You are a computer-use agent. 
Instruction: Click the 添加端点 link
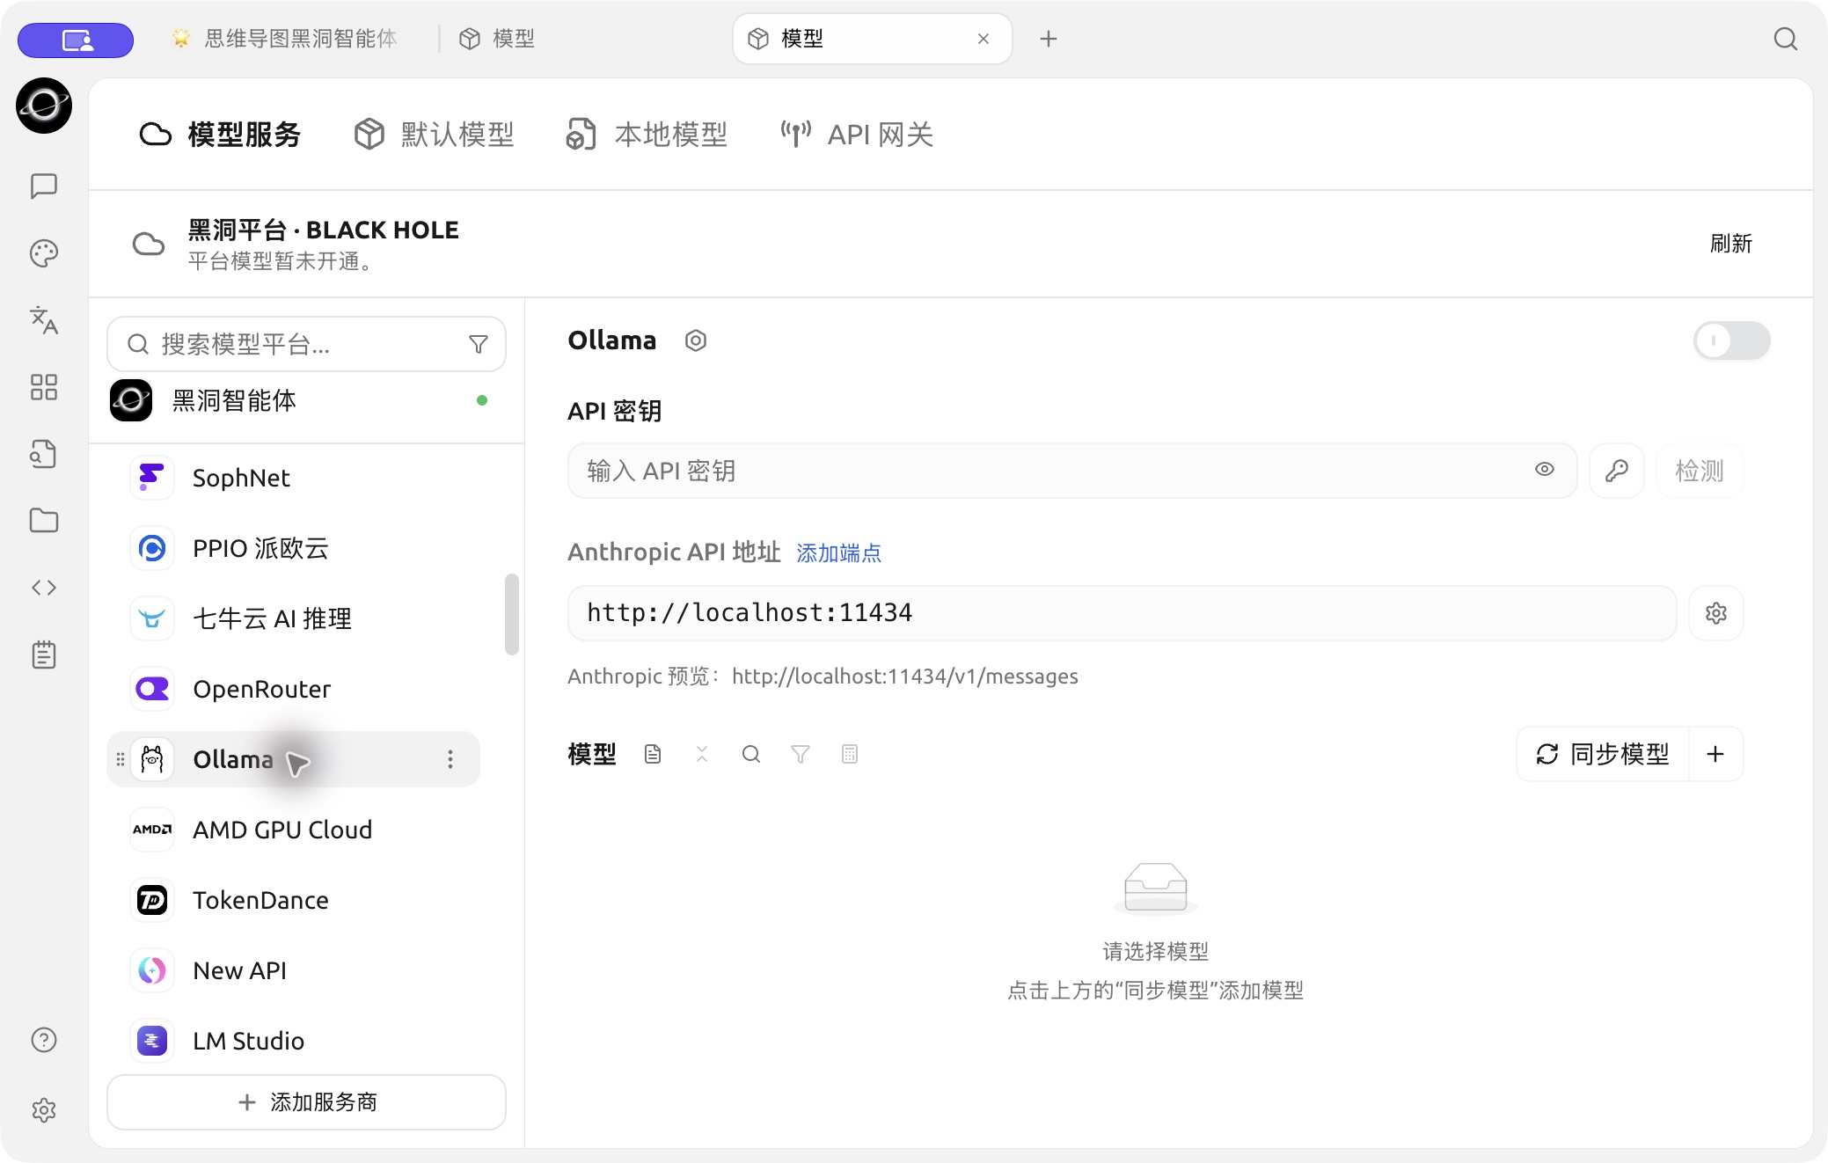838,553
